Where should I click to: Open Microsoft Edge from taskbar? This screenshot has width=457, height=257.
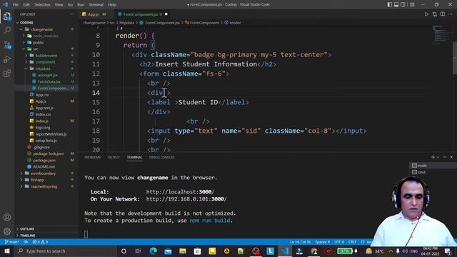coord(154,251)
